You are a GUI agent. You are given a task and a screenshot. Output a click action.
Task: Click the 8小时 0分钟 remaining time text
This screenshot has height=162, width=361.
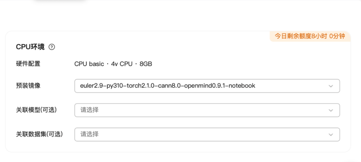click(x=328, y=36)
